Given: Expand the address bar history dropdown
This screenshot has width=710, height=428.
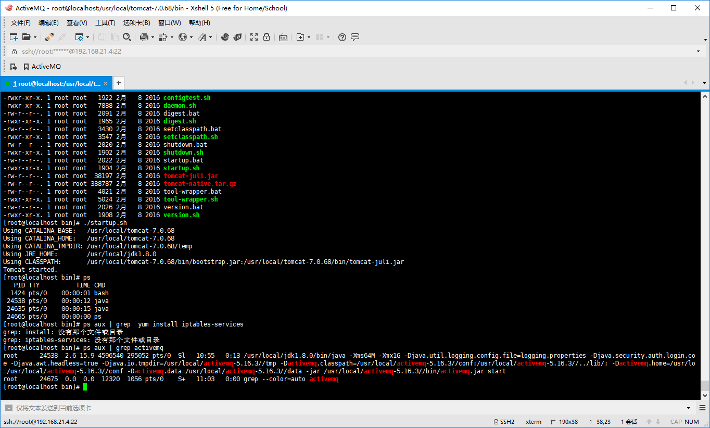Looking at the screenshot, I should click(x=698, y=52).
